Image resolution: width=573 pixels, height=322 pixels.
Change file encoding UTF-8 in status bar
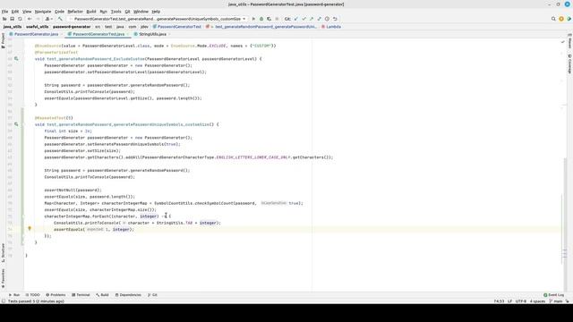521,301
